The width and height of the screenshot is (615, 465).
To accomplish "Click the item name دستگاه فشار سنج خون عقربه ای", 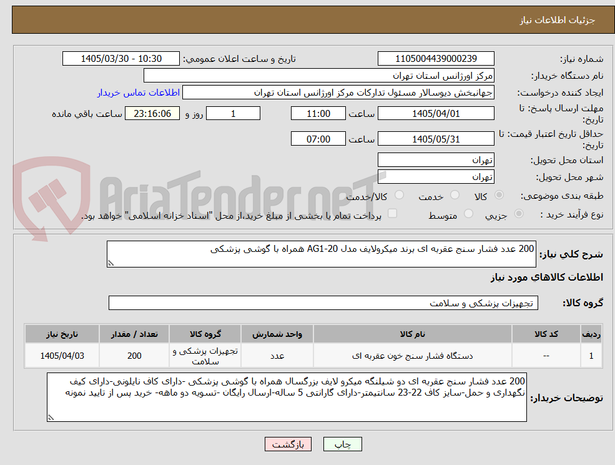I will (x=412, y=356).
